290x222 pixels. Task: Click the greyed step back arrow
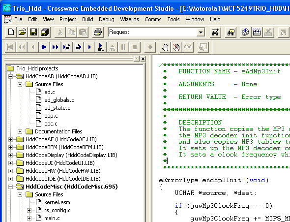point(33,47)
